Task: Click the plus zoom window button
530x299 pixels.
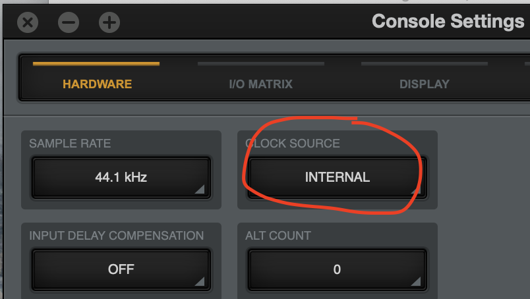Action: 109,23
